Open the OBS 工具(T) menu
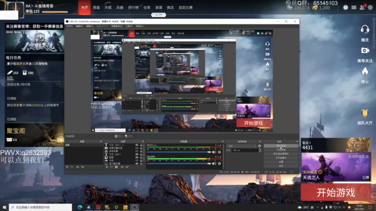This screenshot has height=211, width=376. point(129,26)
